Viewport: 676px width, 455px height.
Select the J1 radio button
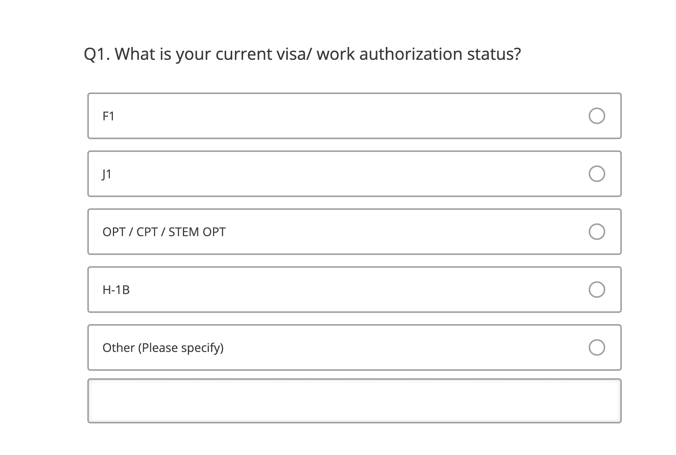pos(597,174)
